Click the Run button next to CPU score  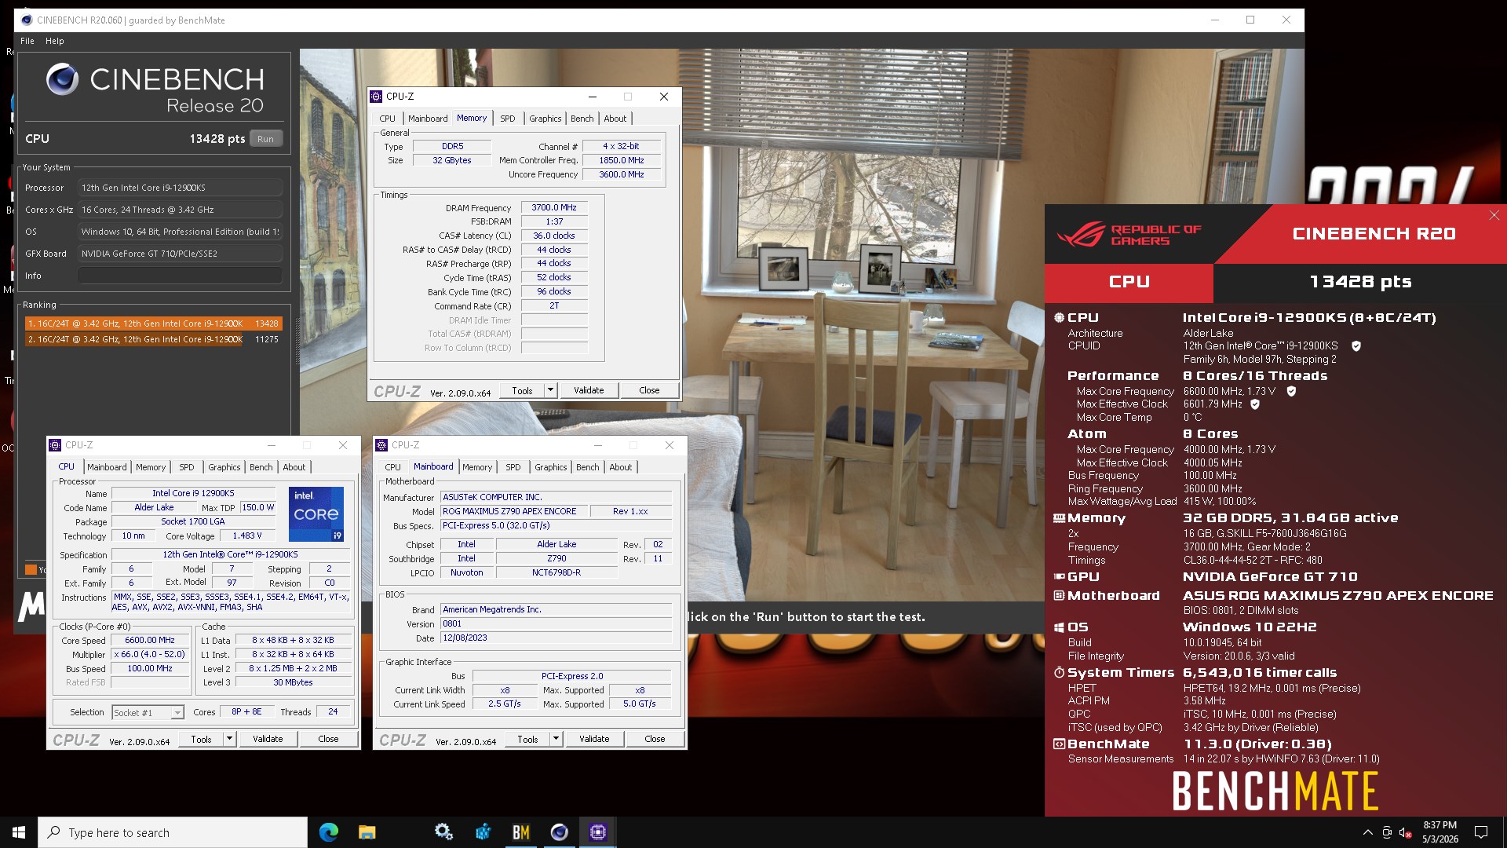pos(265,139)
